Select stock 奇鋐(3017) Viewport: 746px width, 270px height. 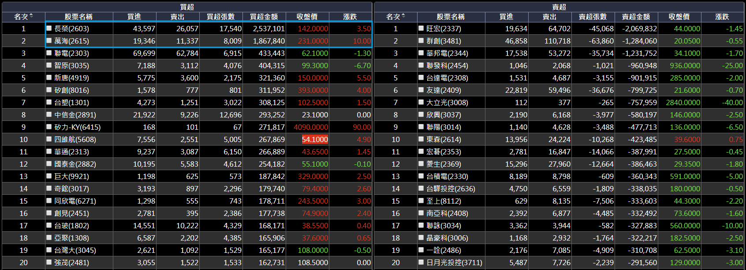coord(71,189)
